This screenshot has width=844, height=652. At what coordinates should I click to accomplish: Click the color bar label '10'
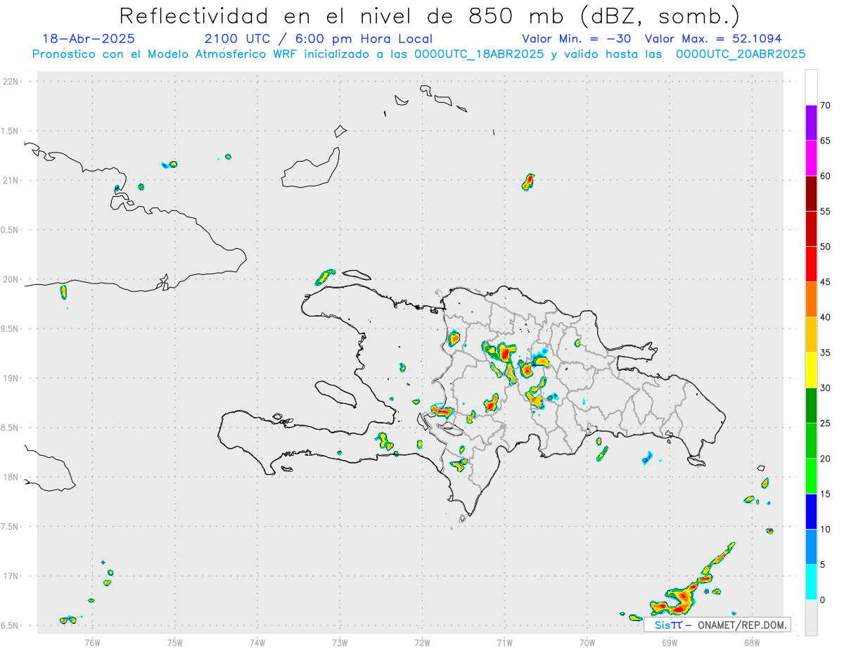point(825,529)
